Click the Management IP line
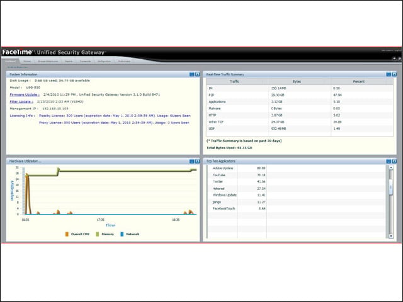The width and height of the screenshot is (403, 302). (39, 109)
